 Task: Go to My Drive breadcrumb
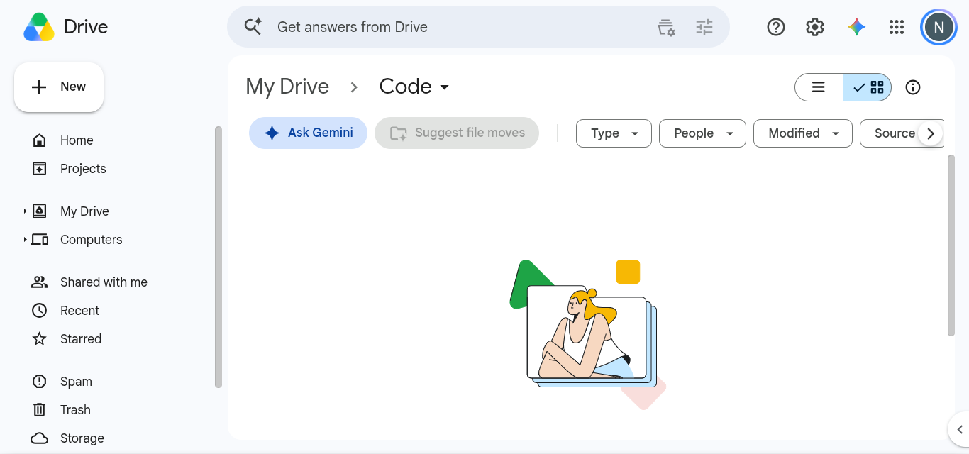pyautogui.click(x=287, y=87)
